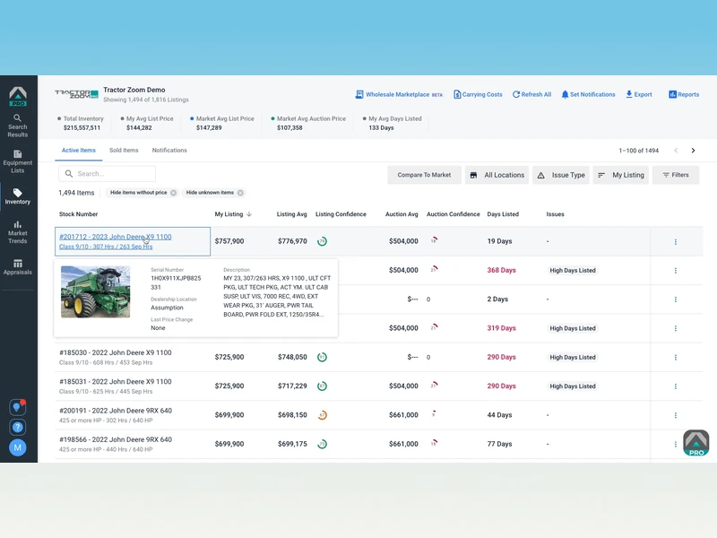The width and height of the screenshot is (717, 538).
Task: Open listing #201712 2023 John Deere X9 1100
Action: coord(116,237)
